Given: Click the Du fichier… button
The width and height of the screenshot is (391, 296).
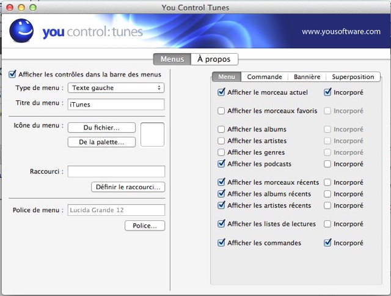Looking at the screenshot, I should (102, 128).
